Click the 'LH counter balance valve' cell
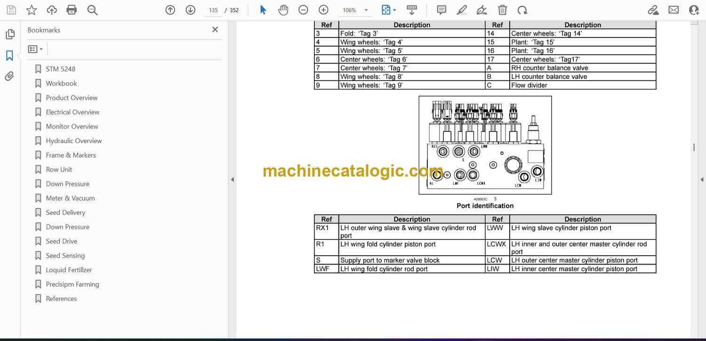706x341 pixels. (x=583, y=77)
